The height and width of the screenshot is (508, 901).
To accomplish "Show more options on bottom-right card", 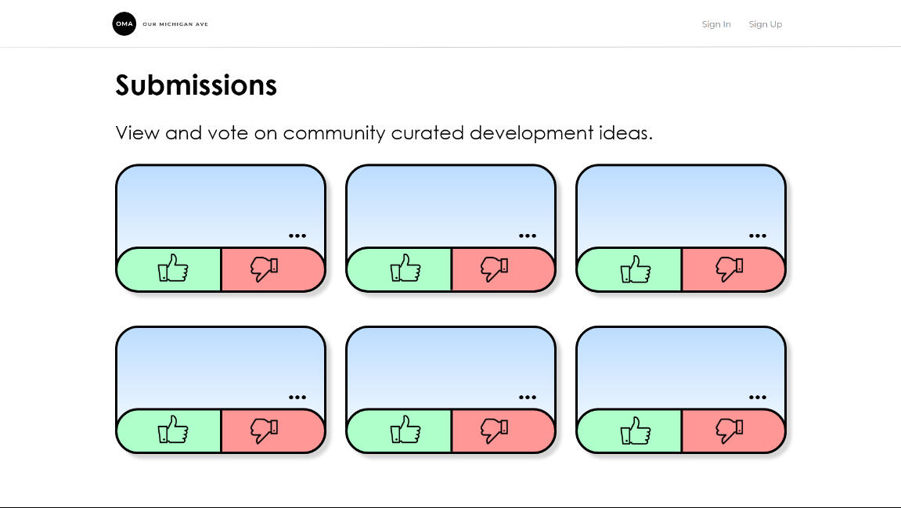I will click(x=758, y=397).
